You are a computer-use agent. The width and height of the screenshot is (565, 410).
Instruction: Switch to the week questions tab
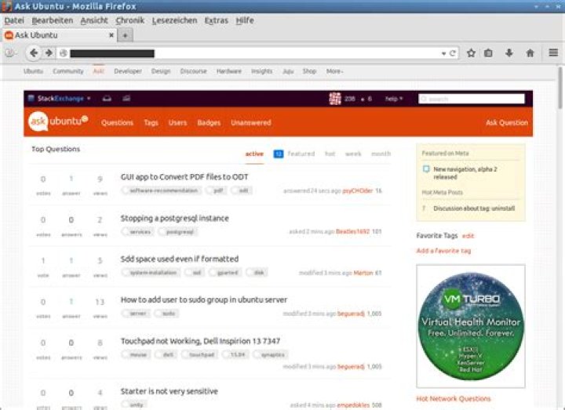tap(353, 154)
